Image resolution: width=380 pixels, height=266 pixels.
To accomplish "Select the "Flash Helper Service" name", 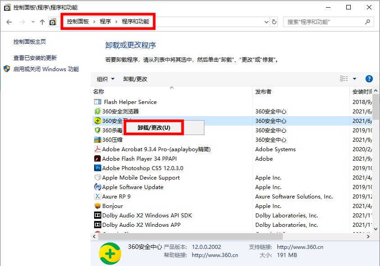I will coord(130,102).
